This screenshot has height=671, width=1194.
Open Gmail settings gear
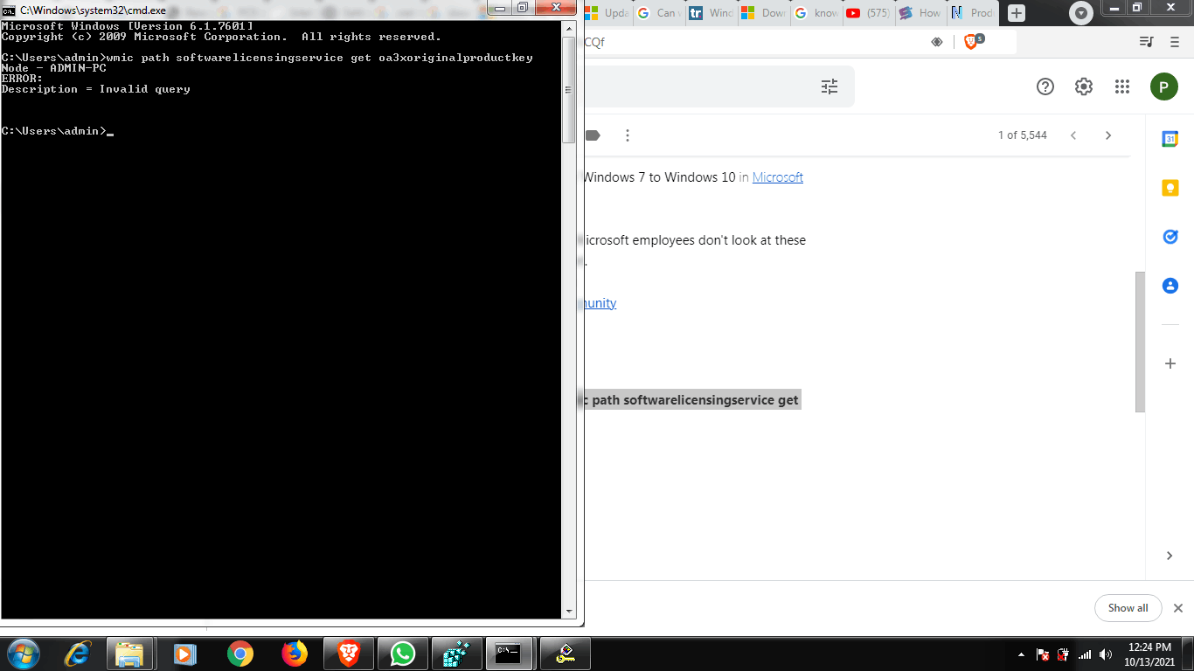point(1084,86)
